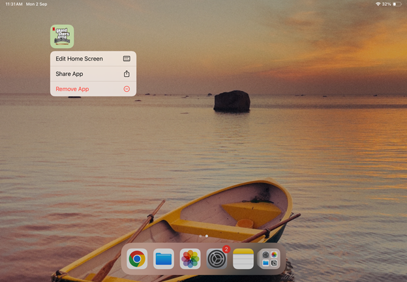Screen dimensions: 407x282
Task: Tap the Mon 2 Sep date
Action: (x=37, y=4)
